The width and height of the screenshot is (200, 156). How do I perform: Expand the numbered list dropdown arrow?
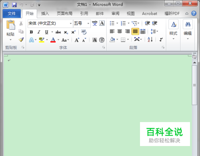(128, 23)
